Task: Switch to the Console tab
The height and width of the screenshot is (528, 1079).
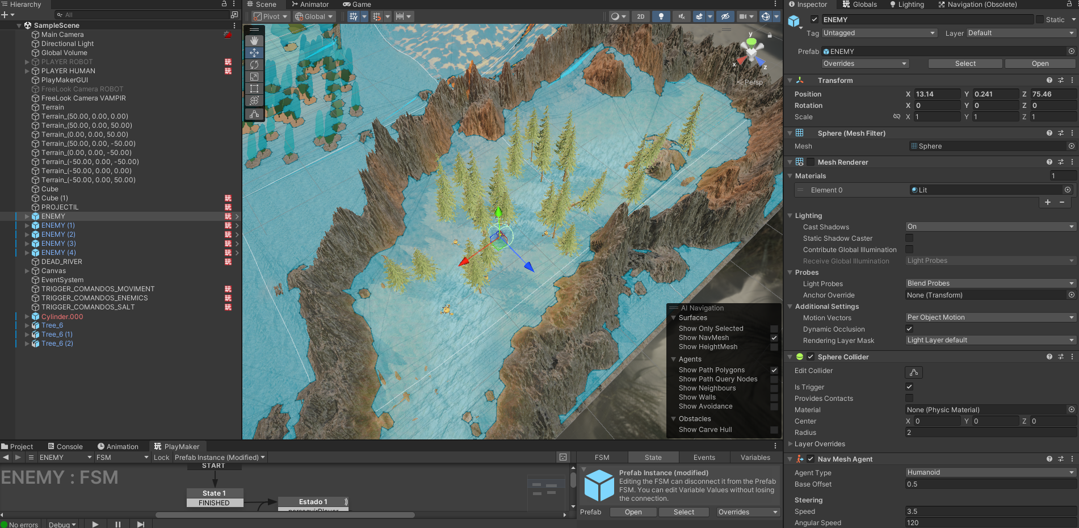Action: 65,446
